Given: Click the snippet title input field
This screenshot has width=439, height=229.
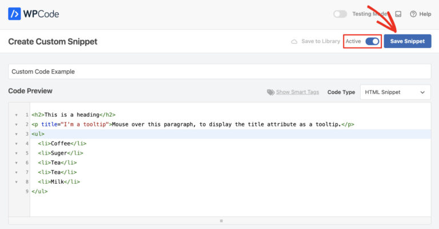Looking at the screenshot, I should point(219,72).
